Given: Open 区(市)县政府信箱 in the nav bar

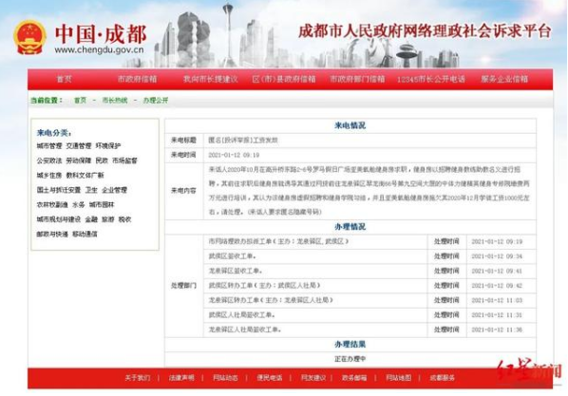Looking at the screenshot, I should 284,79.
